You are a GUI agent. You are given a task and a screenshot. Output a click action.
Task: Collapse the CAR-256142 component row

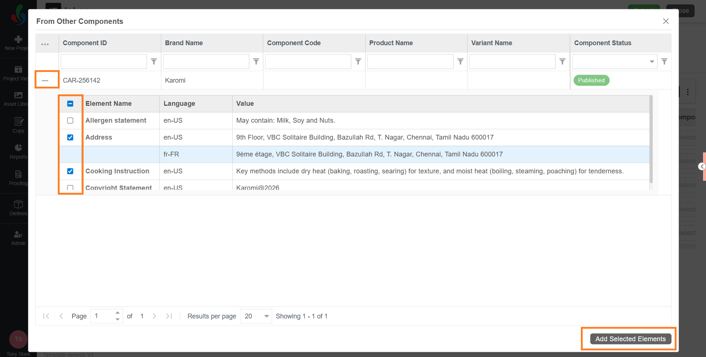click(x=45, y=80)
